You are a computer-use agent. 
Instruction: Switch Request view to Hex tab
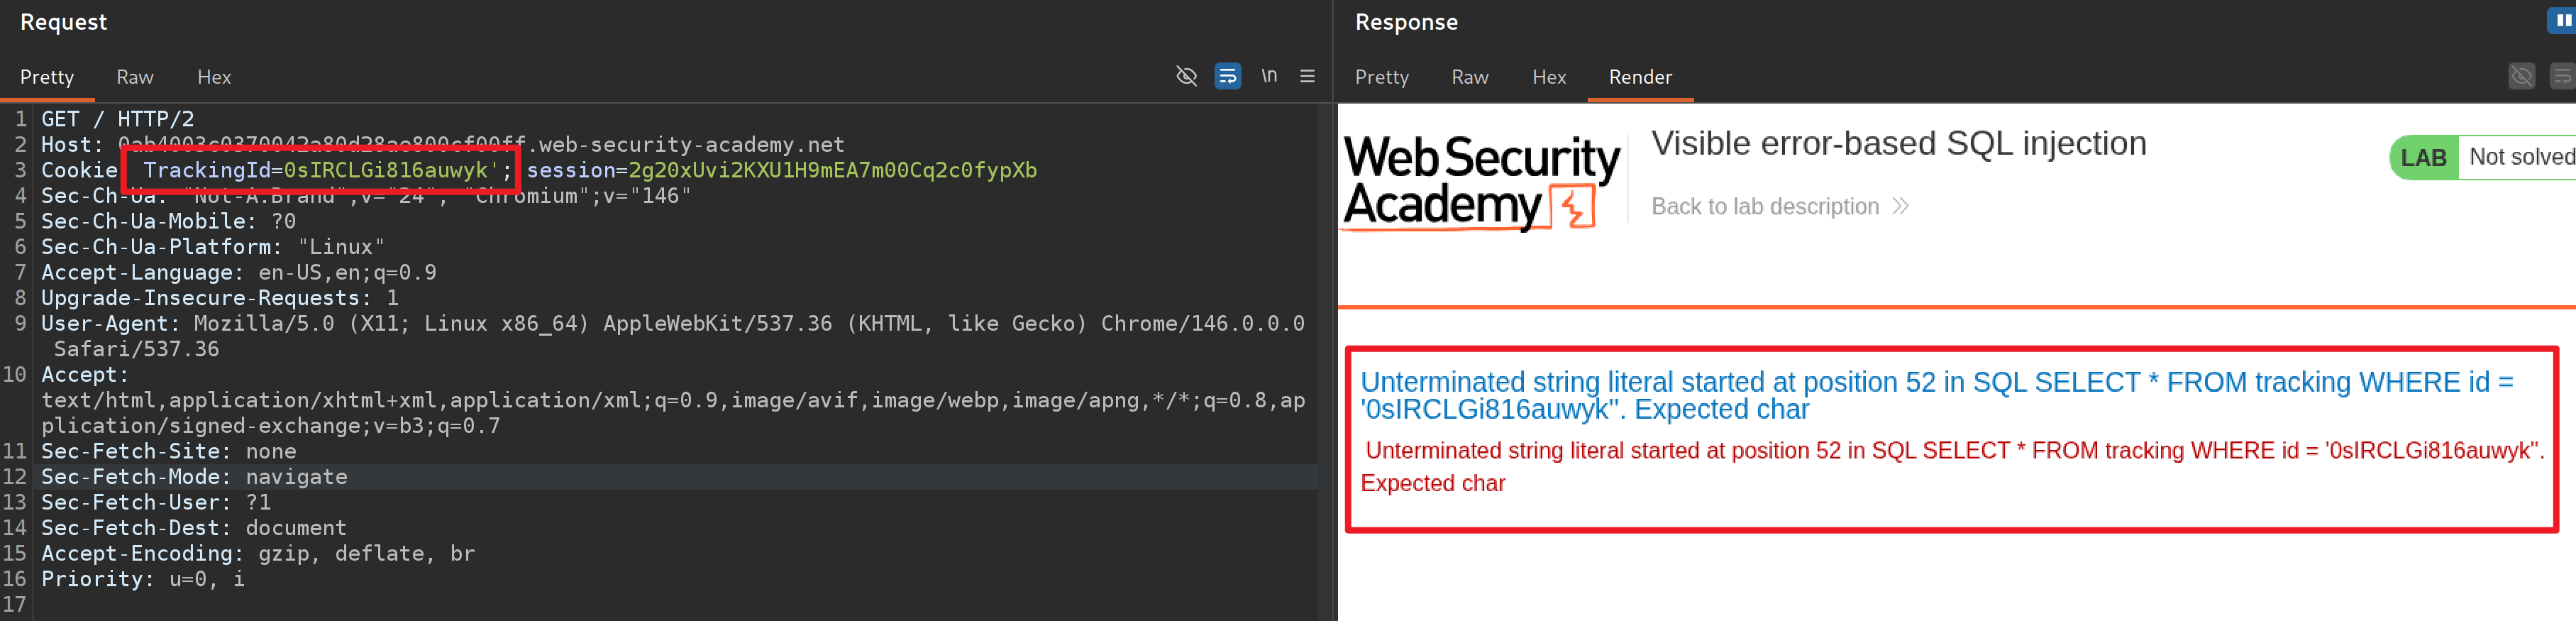coord(213,77)
